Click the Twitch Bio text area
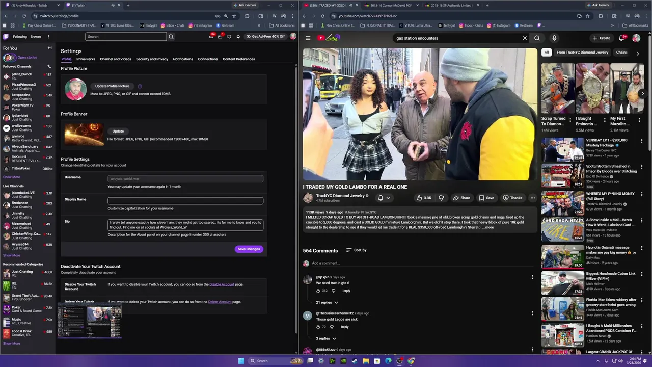 185,225
